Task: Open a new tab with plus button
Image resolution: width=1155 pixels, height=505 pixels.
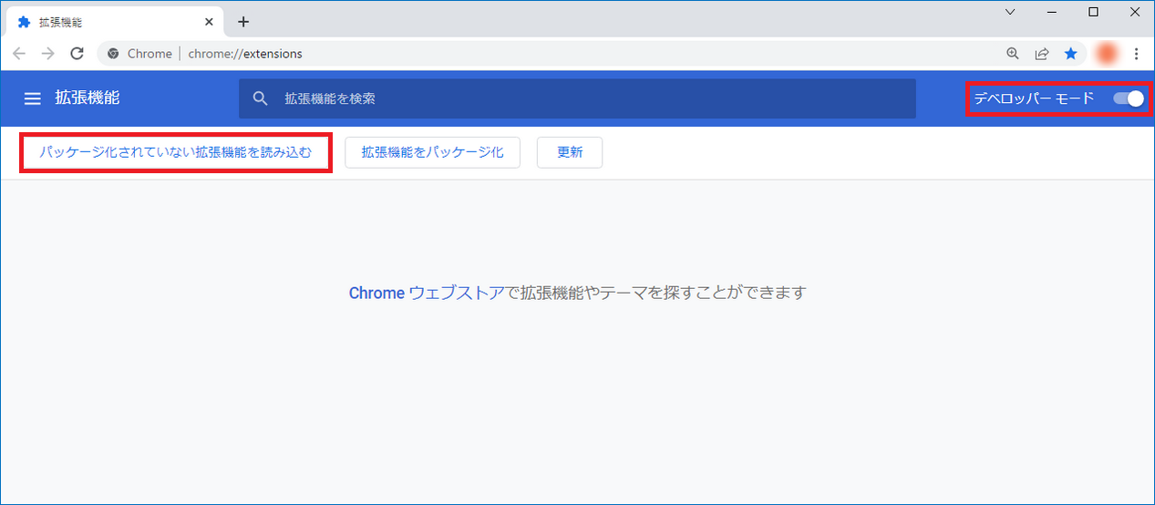Action: pos(243,22)
